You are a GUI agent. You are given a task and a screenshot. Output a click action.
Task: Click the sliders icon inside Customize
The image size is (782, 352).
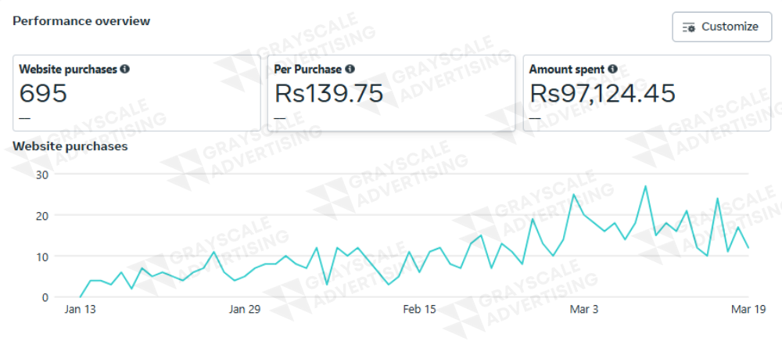(x=689, y=27)
